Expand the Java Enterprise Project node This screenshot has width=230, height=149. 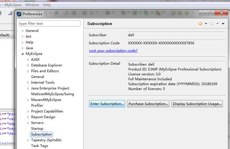click(28, 88)
